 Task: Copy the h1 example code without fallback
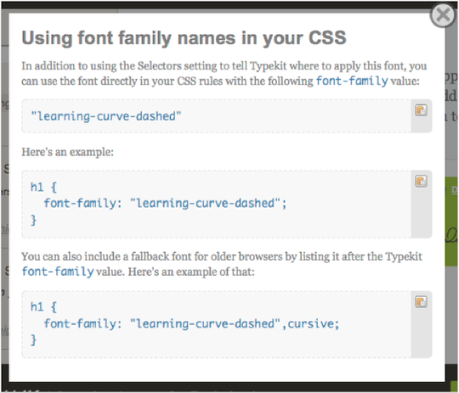[421, 182]
